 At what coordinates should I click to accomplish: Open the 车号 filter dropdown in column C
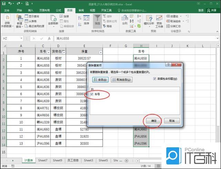click(x=48, y=52)
